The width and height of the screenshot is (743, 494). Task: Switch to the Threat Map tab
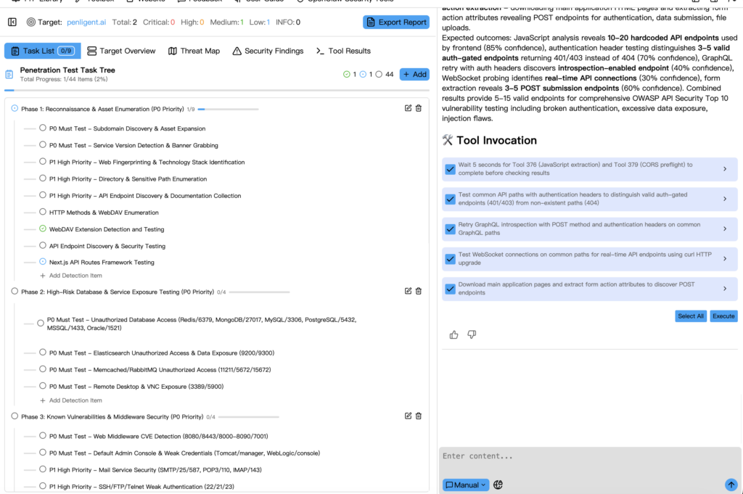point(194,51)
